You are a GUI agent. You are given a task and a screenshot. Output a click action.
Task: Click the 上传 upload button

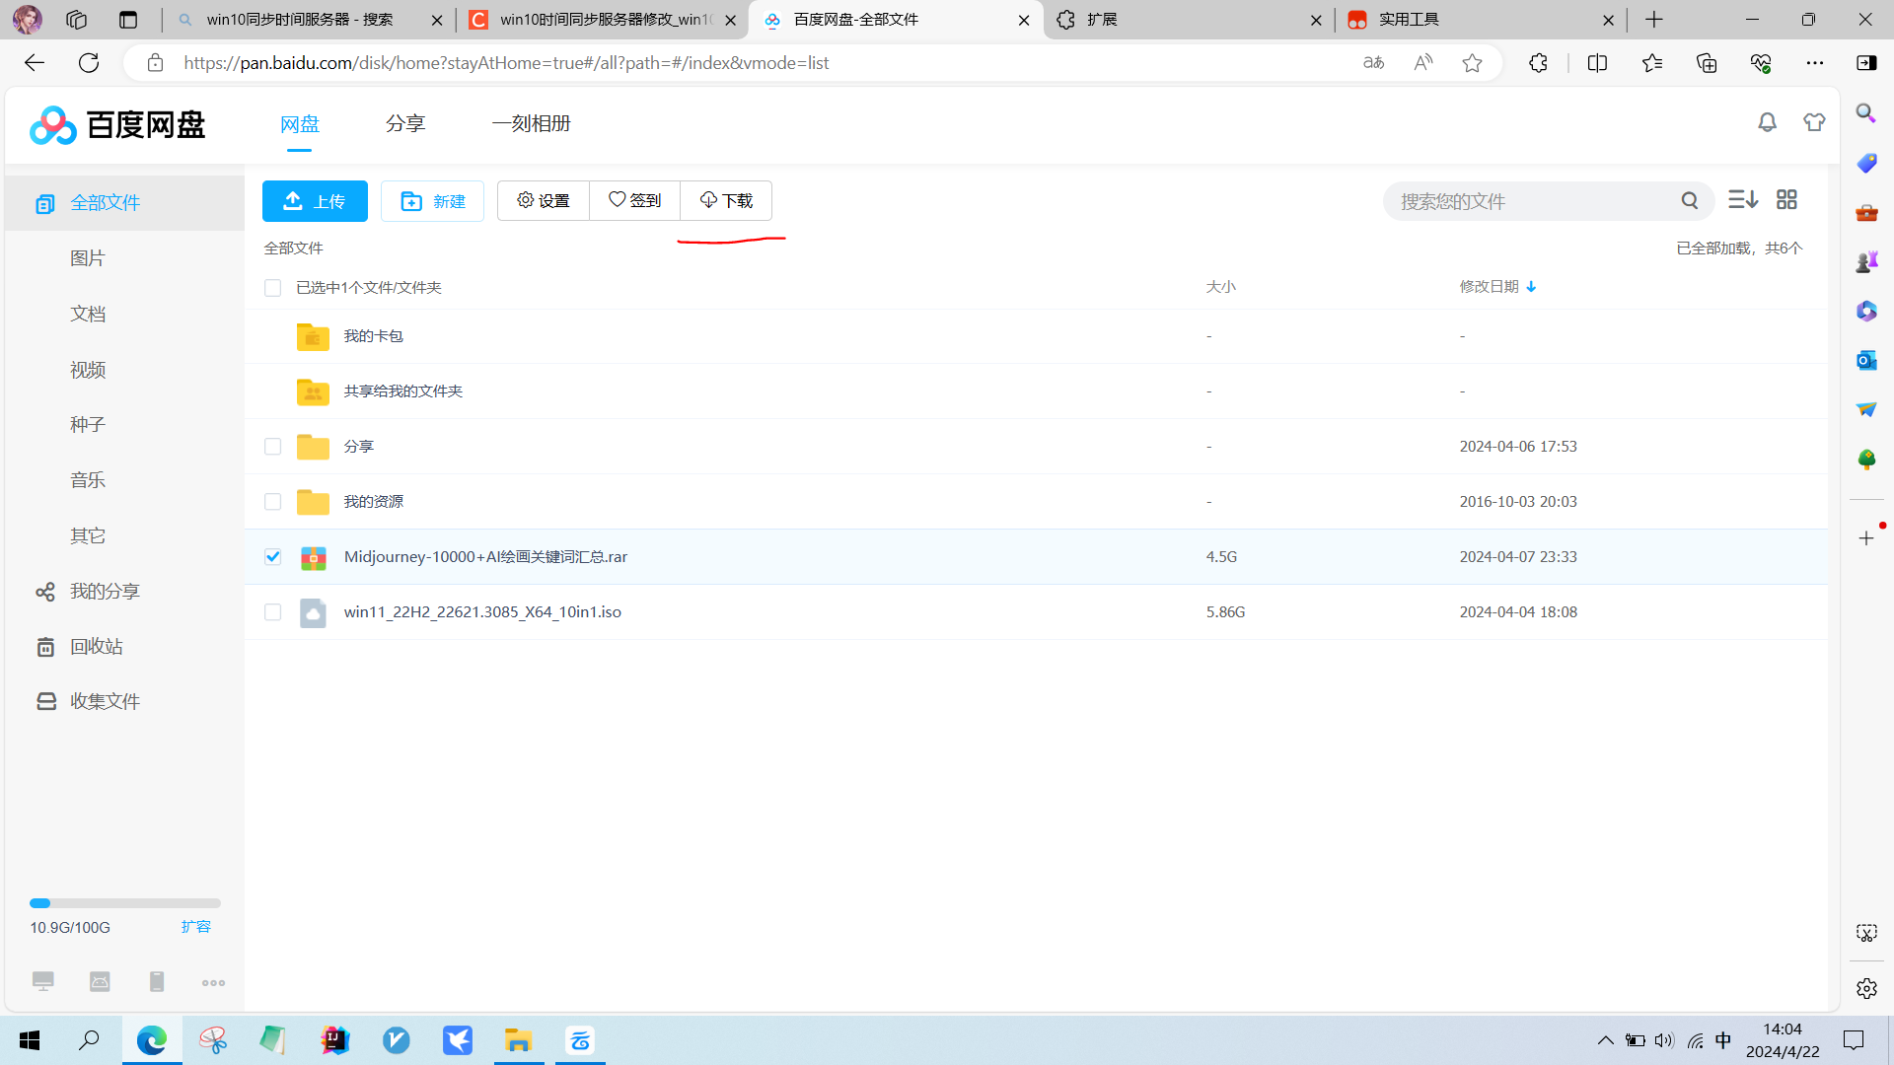pos(315,201)
